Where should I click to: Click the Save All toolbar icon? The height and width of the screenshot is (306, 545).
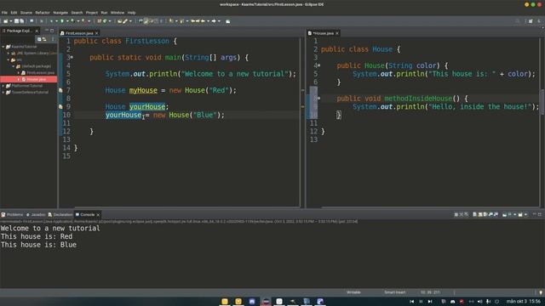21,21
